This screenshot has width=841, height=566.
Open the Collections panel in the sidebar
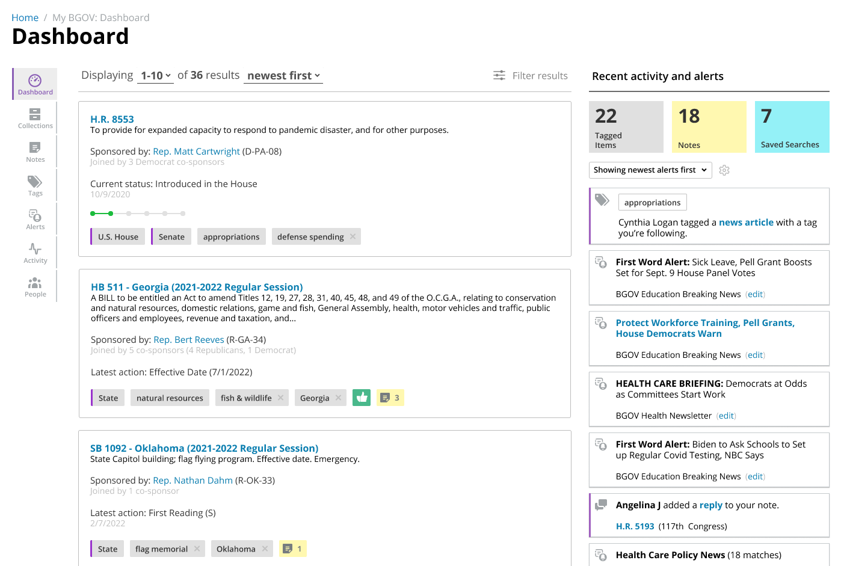coord(34,117)
